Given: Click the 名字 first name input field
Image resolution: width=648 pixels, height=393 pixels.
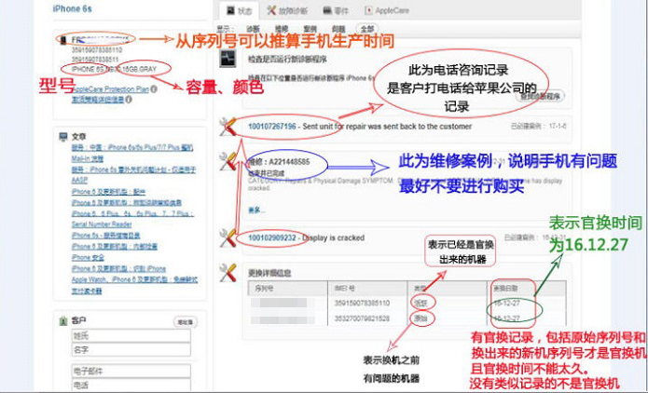Looking at the screenshot, I should [x=131, y=349].
